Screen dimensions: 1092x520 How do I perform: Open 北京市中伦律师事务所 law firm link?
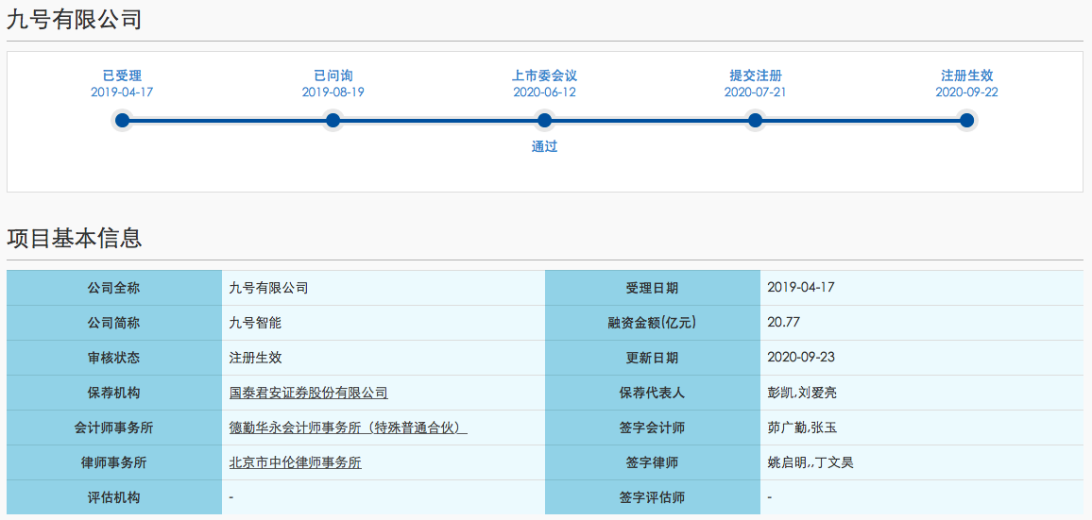click(x=296, y=463)
